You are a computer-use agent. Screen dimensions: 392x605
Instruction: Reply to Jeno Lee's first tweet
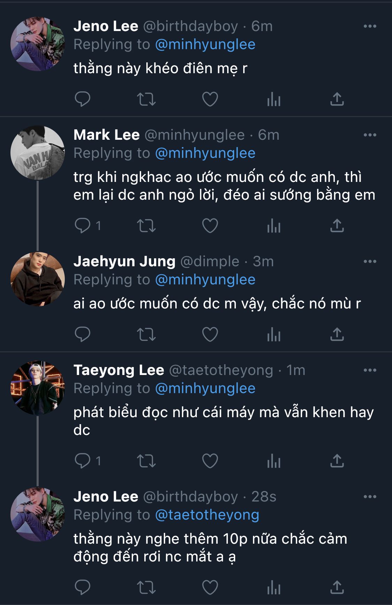[83, 99]
